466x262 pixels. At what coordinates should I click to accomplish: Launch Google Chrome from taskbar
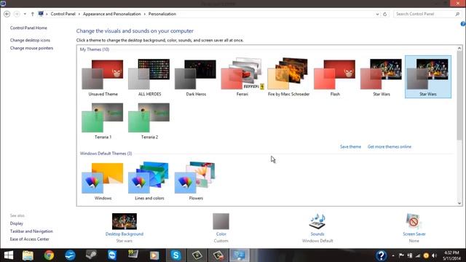tap(49, 255)
